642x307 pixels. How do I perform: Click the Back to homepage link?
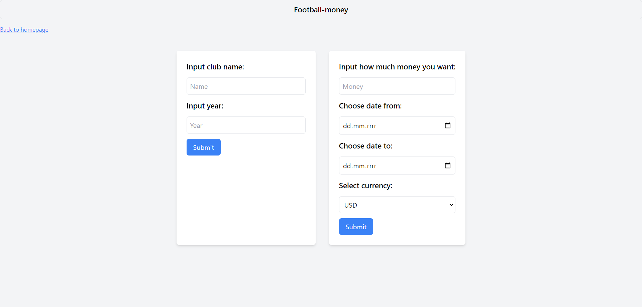point(24,30)
